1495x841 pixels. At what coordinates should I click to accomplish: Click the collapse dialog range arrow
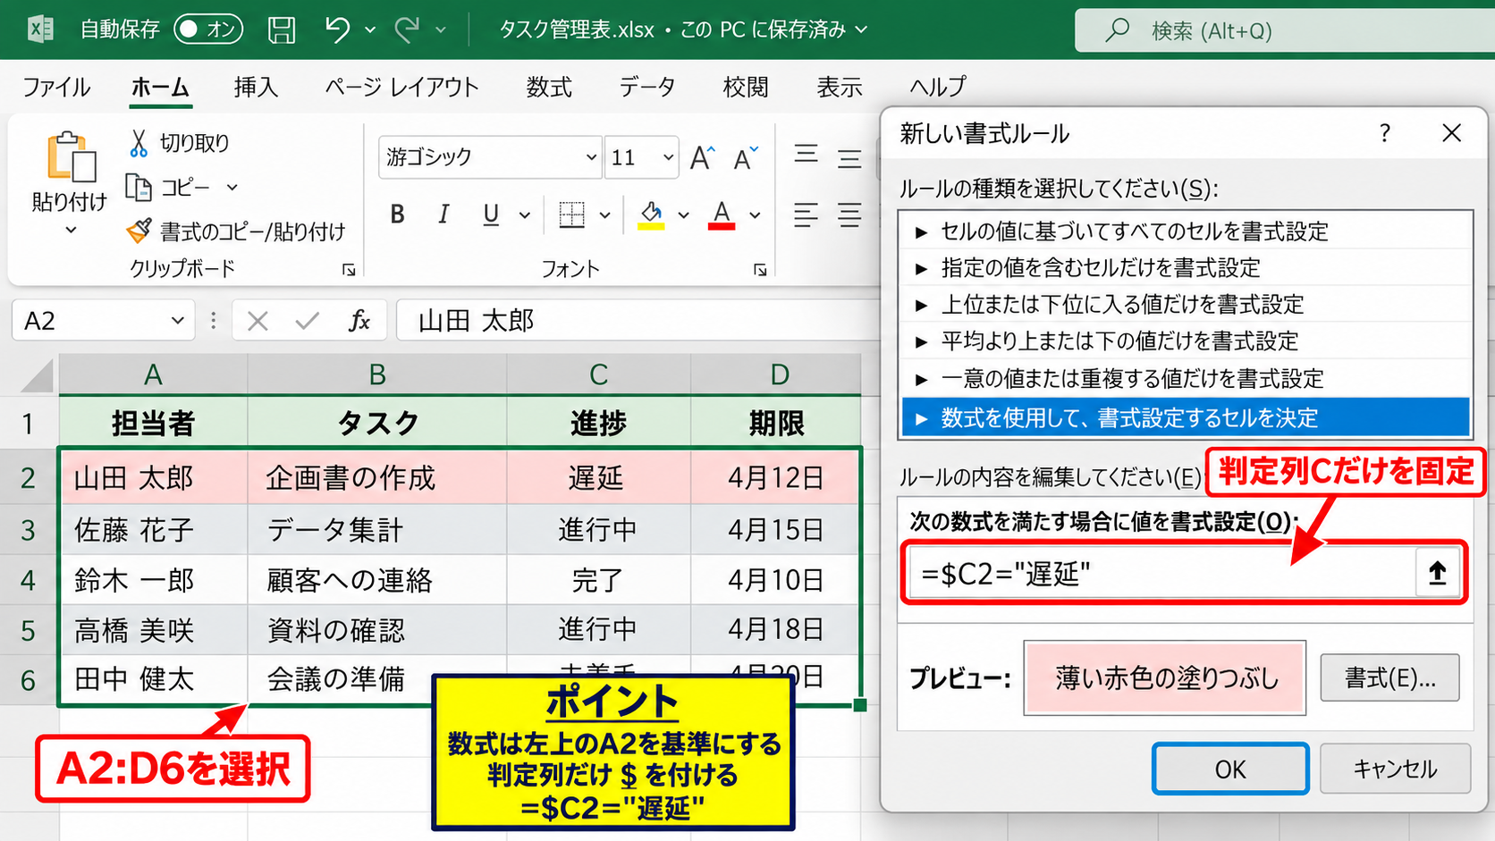click(x=1438, y=573)
